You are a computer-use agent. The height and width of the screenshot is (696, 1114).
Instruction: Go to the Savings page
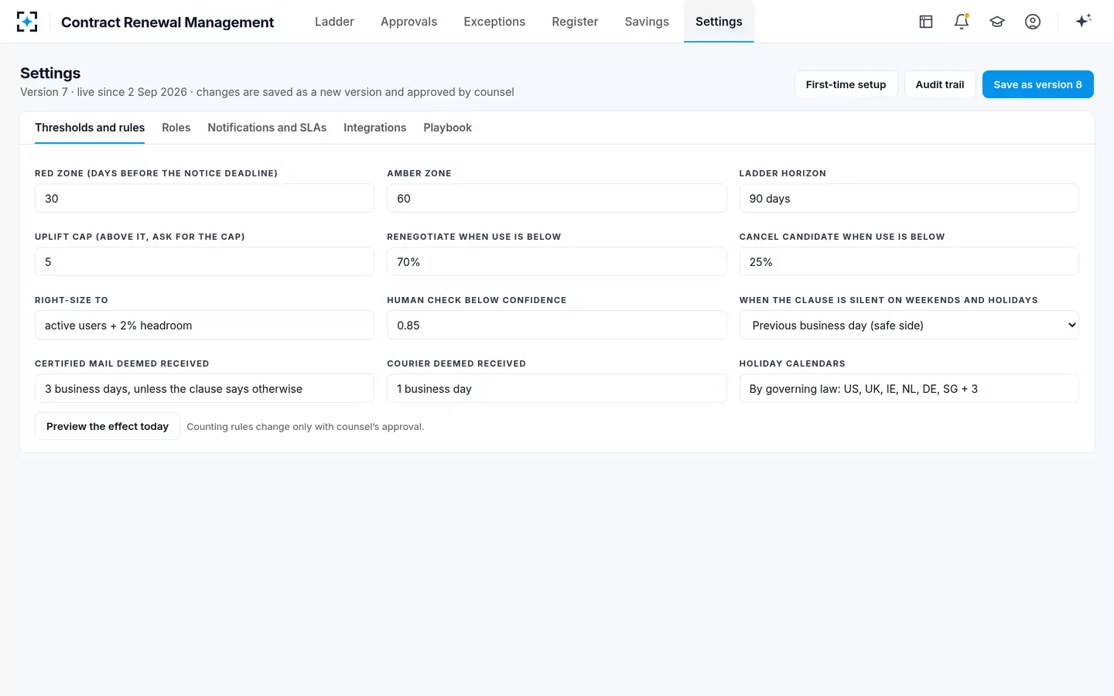647,22
